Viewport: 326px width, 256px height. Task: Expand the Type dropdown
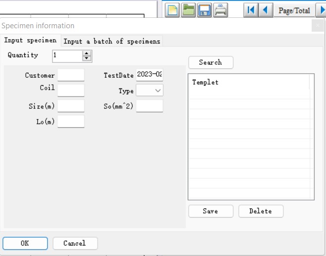[x=150, y=90]
